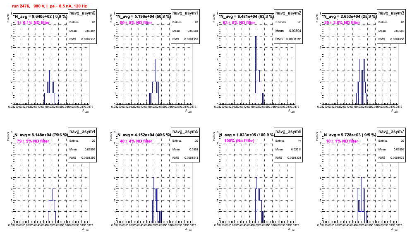Pick the magenta 10 ± 1% ND filter label

342,141
